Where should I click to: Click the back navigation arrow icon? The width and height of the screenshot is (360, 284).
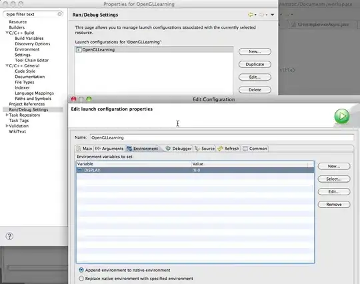pos(251,15)
